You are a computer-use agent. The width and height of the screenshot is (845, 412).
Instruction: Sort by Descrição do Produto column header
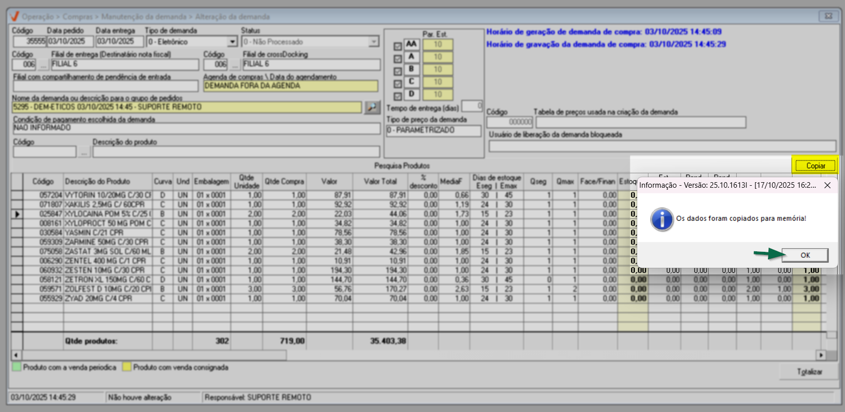click(x=97, y=182)
